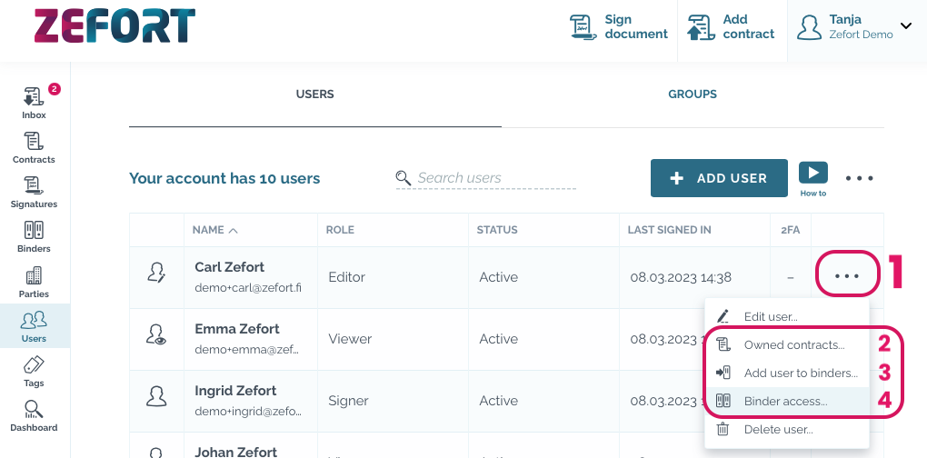Choose Owned contracts from the menu
This screenshot has width=927, height=458.
(x=787, y=344)
